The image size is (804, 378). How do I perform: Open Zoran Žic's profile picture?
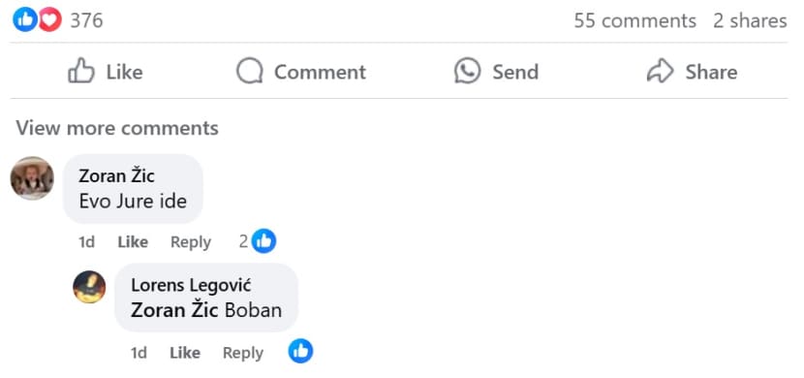[x=32, y=178]
